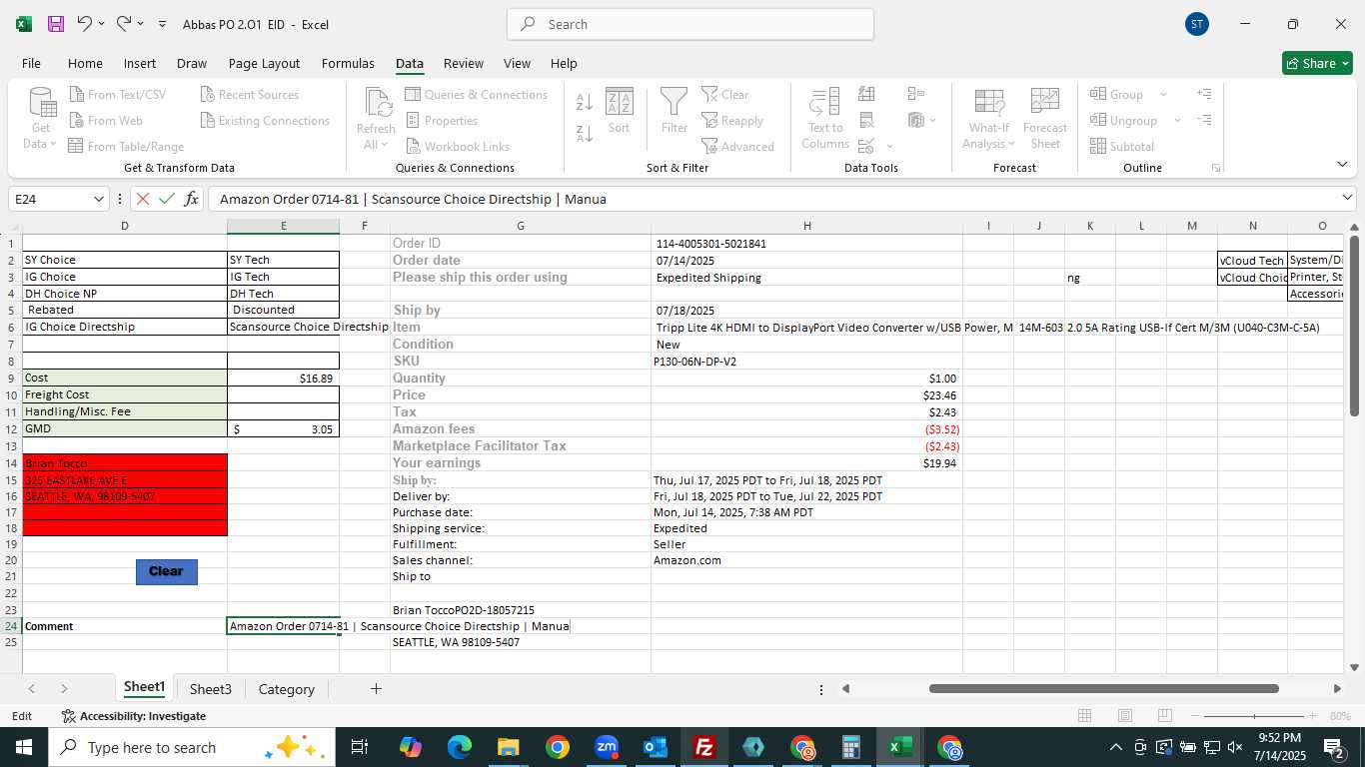Open the custom Sort dialog

[x=619, y=111]
